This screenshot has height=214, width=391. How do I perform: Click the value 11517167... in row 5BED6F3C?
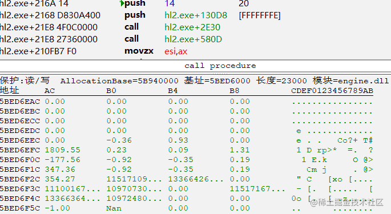point(257,189)
